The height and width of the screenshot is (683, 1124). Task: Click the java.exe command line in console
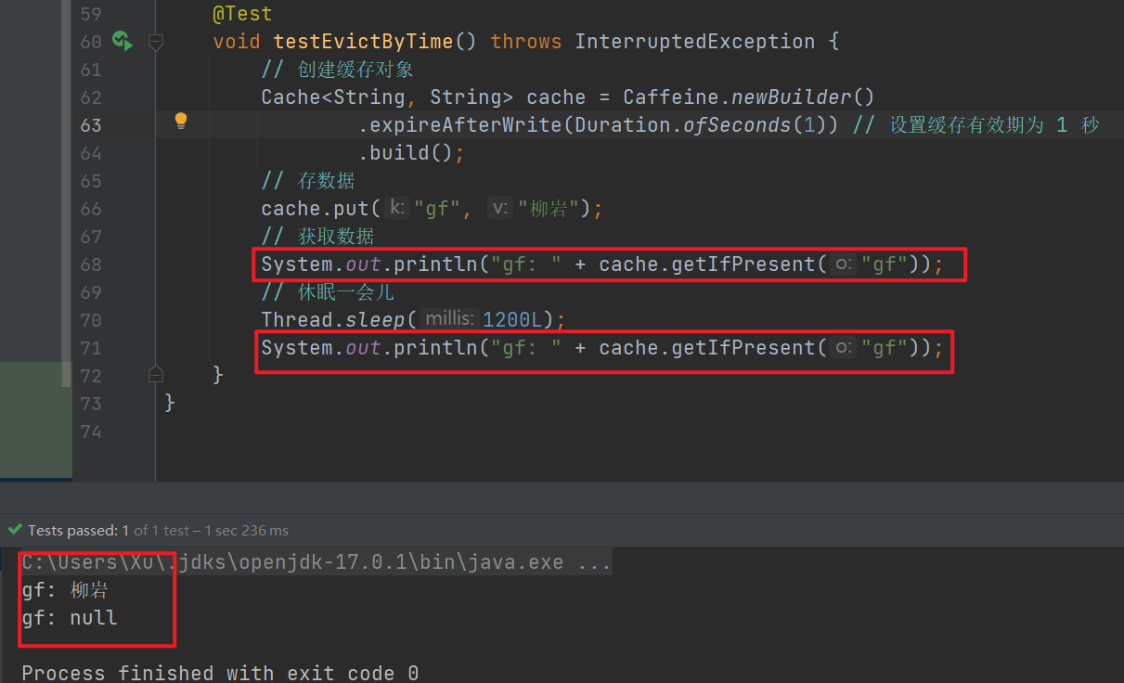click(316, 562)
